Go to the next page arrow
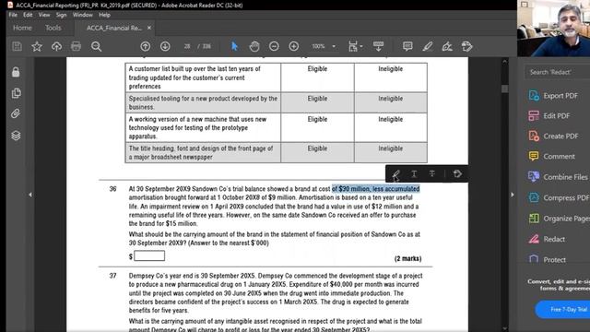The image size is (590, 332). (165, 46)
